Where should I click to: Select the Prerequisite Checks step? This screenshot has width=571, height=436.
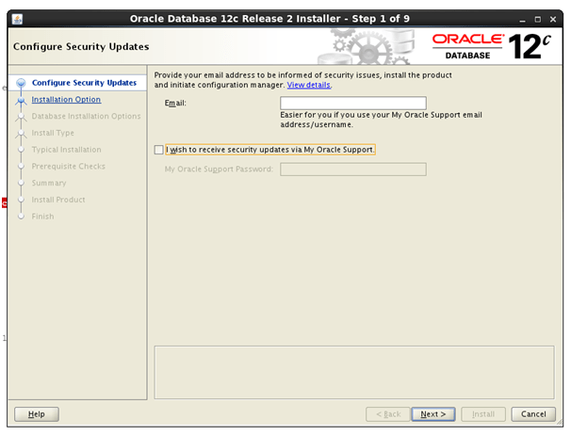coord(68,167)
